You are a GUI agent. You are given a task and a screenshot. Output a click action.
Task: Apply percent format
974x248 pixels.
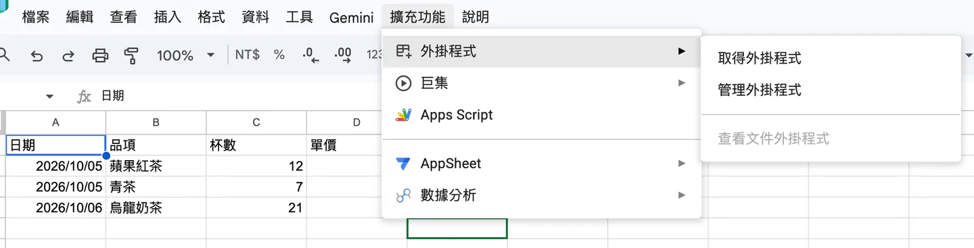(279, 55)
